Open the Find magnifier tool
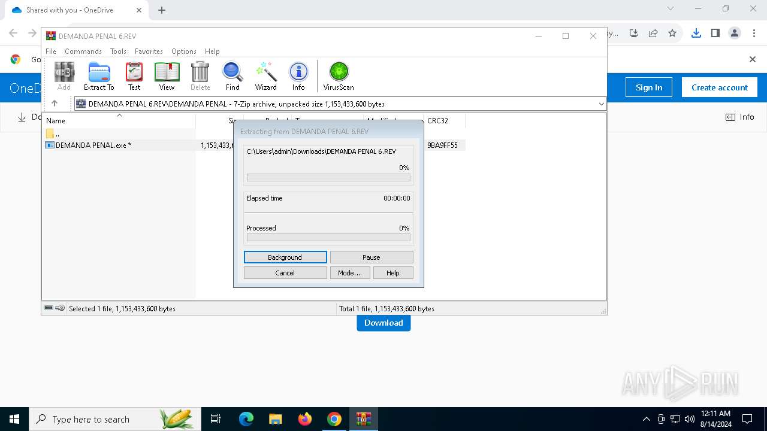Viewport: 767px width, 431px height. pyautogui.click(x=232, y=76)
